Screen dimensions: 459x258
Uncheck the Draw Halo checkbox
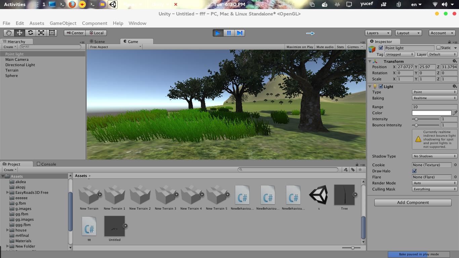(415, 171)
